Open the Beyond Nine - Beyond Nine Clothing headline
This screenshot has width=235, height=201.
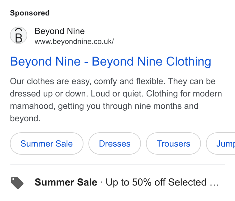111,62
